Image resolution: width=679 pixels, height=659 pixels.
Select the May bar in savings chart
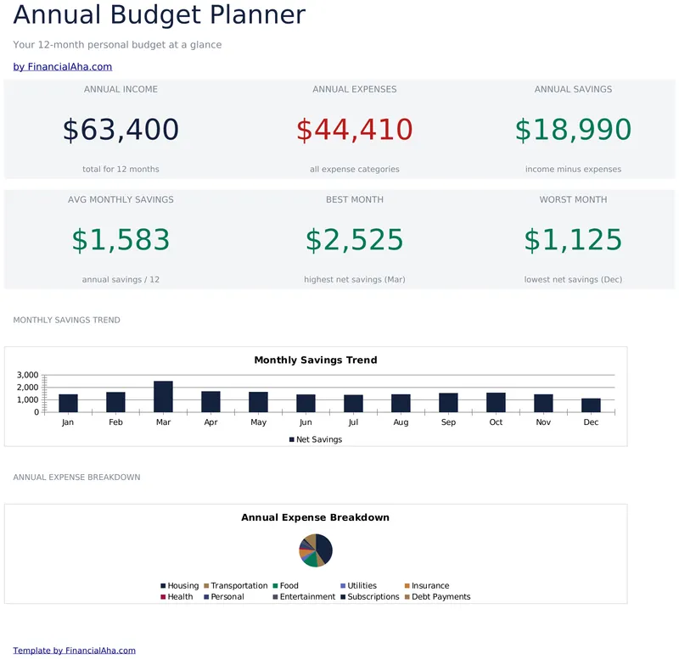pos(259,402)
